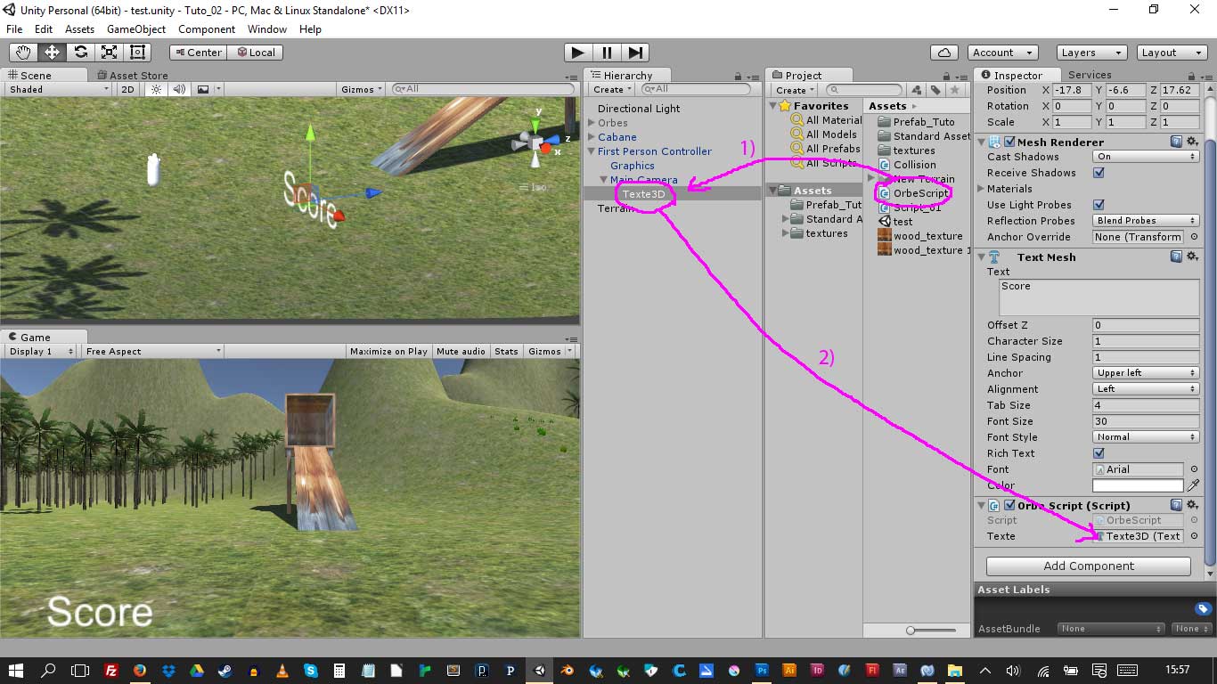1217x684 pixels.
Task: Uncheck Use Light Probes
Action: click(x=1099, y=205)
